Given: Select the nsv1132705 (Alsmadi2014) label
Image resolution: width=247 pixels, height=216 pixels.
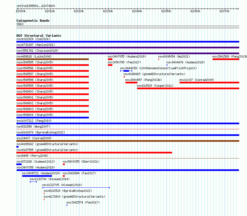Looking at the screenshot, I should pyautogui.click(x=62, y=185).
